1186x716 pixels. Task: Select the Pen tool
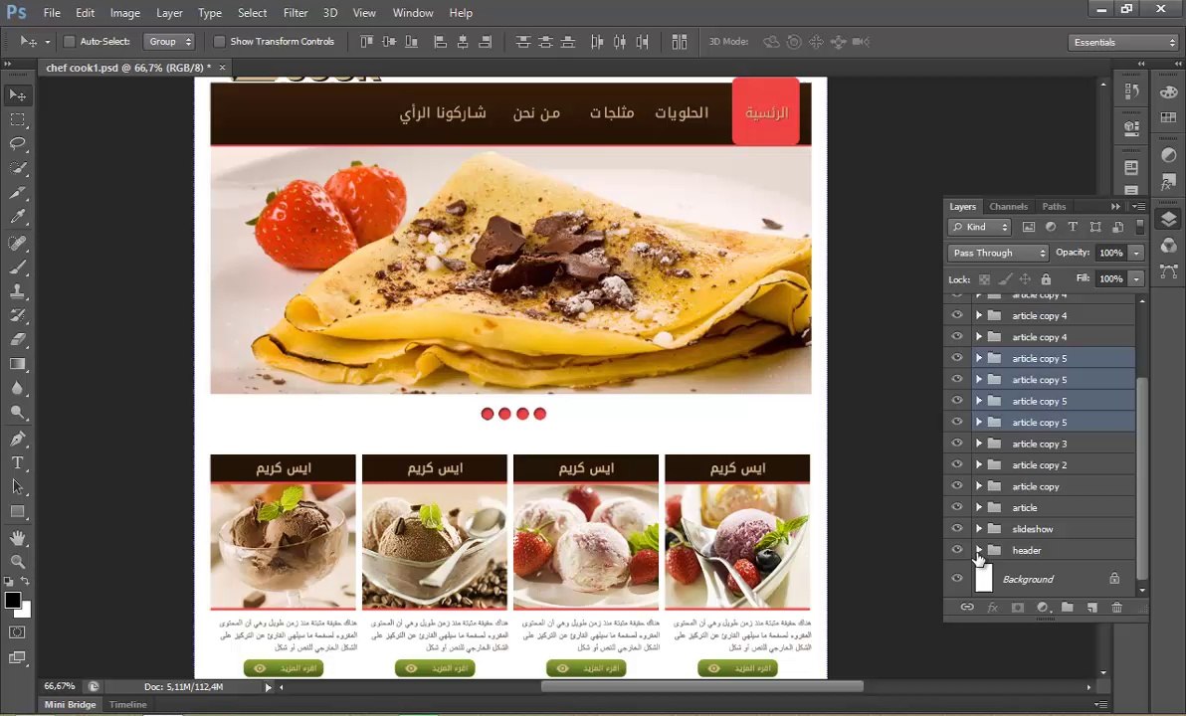(17, 440)
